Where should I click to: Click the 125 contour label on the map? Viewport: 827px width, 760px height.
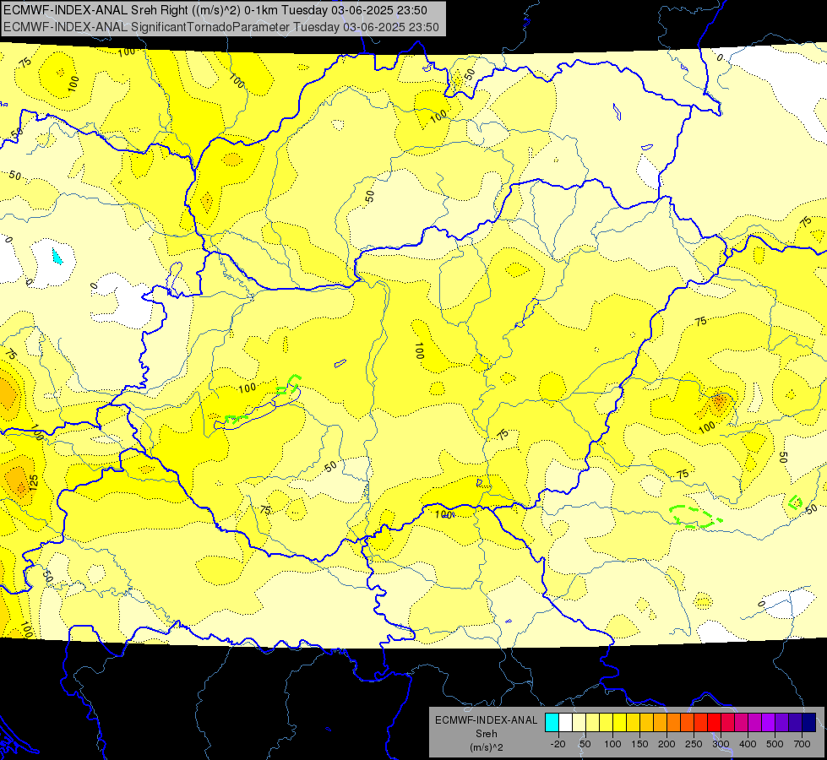point(33,483)
